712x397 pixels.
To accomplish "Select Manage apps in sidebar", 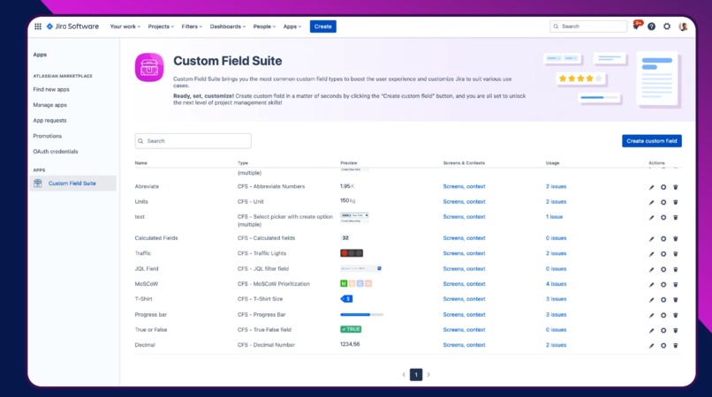I will 50,105.
